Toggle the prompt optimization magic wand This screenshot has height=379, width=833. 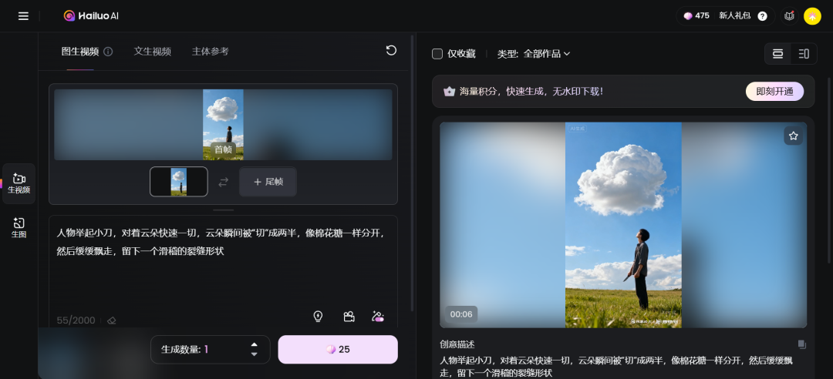pyautogui.click(x=378, y=317)
